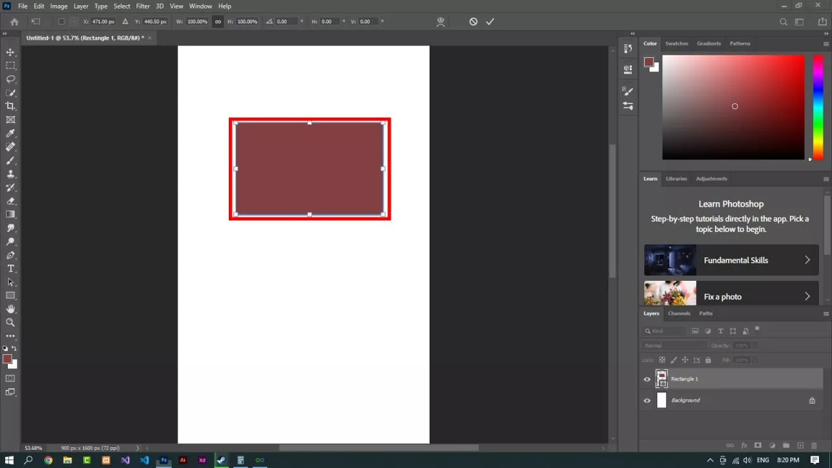832x468 pixels.
Task: Open the Color panel options menu
Action: coord(826,44)
